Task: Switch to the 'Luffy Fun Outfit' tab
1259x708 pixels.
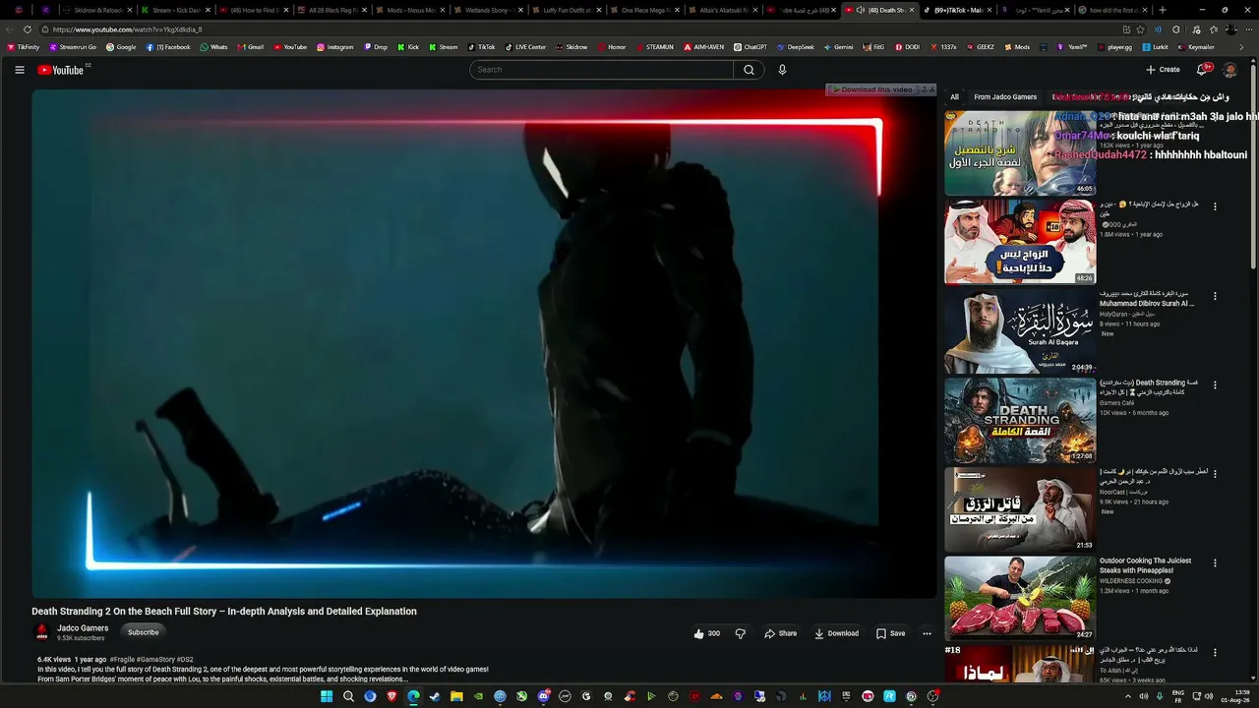Action: click(x=567, y=10)
